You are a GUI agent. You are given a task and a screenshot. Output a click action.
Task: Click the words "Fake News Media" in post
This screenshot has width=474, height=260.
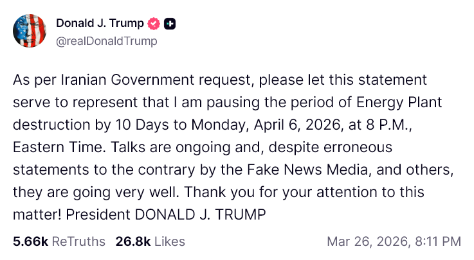pyautogui.click(x=307, y=169)
